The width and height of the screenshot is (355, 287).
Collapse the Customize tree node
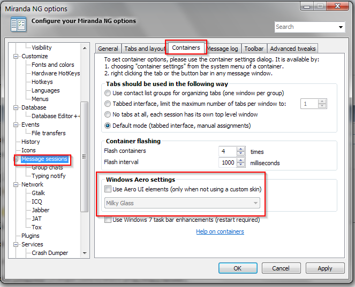[16, 56]
